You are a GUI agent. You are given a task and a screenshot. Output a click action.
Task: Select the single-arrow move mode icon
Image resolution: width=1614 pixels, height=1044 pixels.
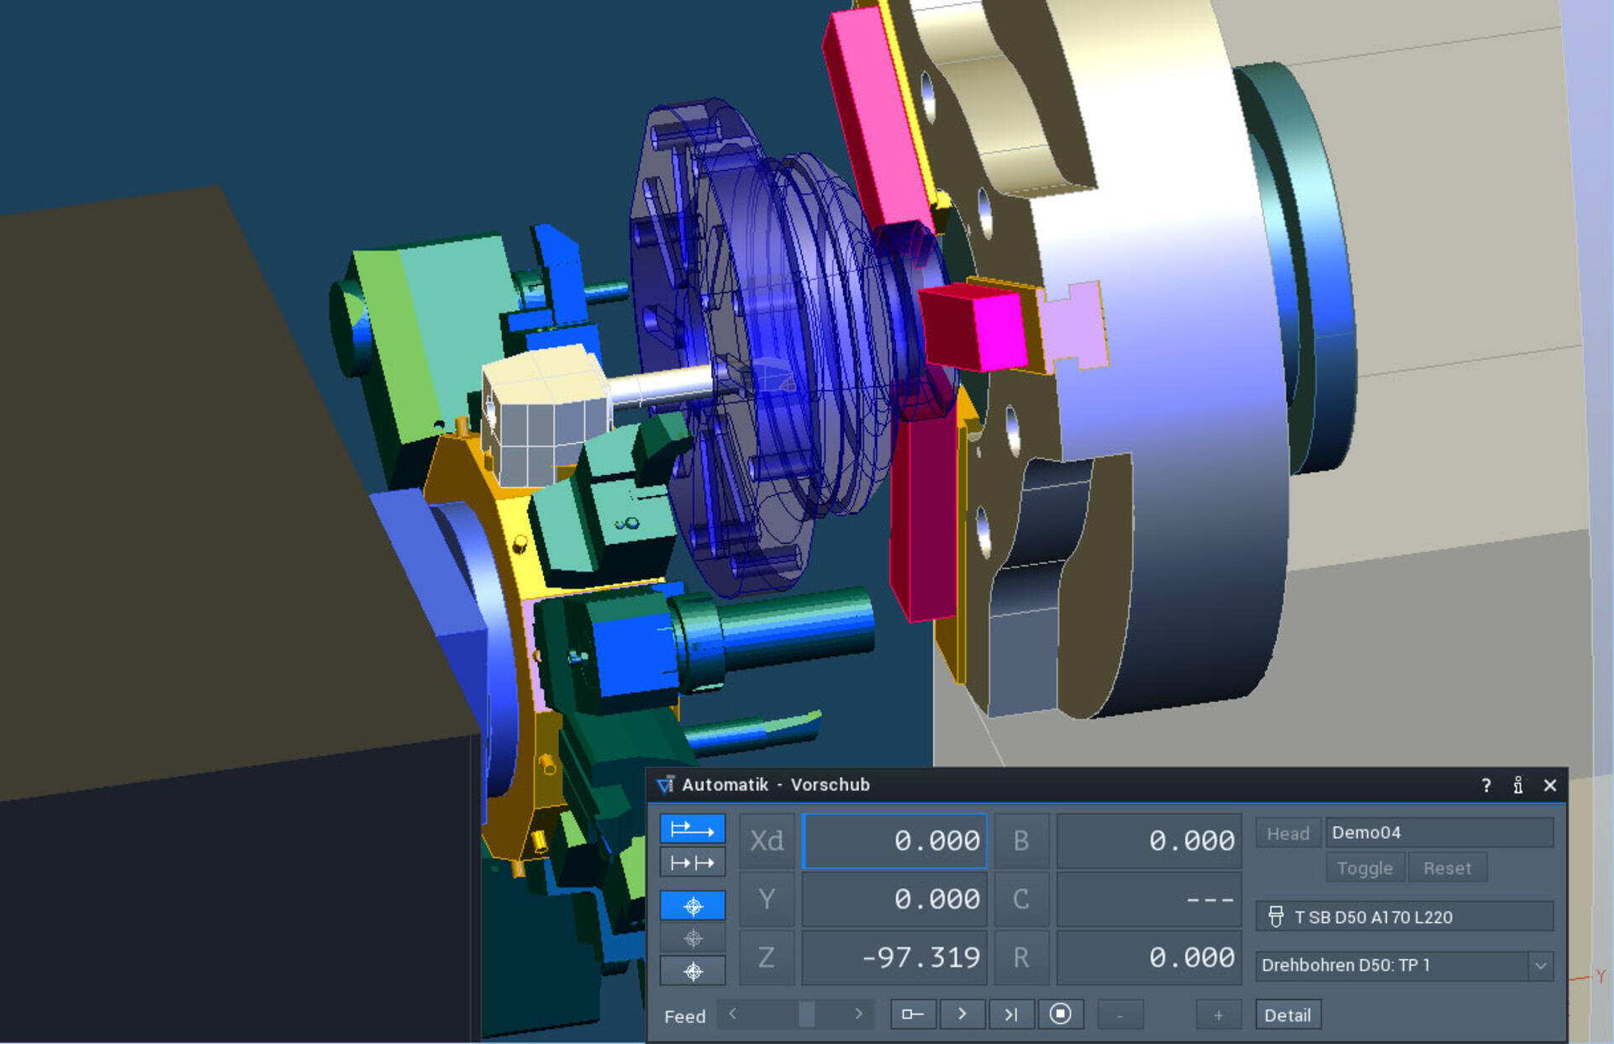pos(692,829)
